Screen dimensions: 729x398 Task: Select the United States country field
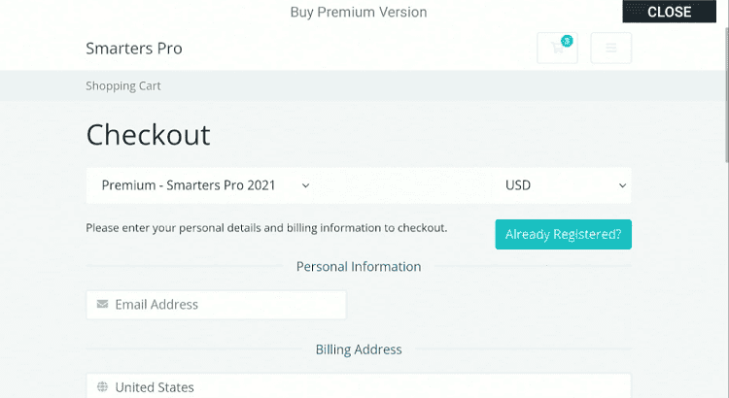pos(360,386)
